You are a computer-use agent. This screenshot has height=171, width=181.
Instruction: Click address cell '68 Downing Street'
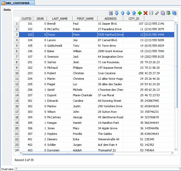point(110,101)
